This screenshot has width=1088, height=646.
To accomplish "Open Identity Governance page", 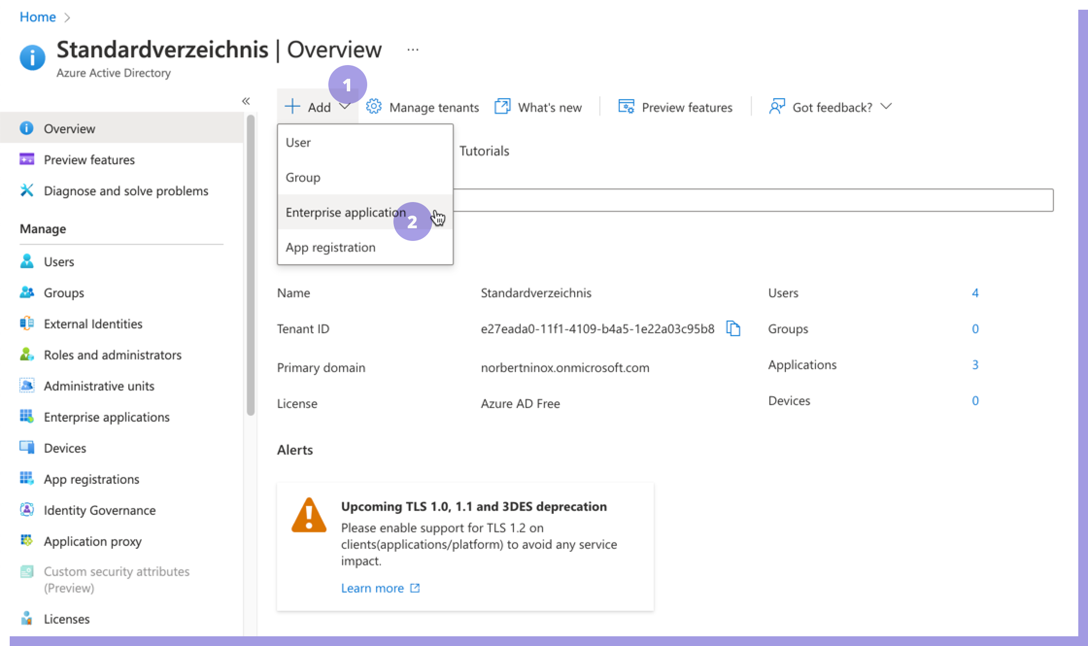I will [121, 510].
